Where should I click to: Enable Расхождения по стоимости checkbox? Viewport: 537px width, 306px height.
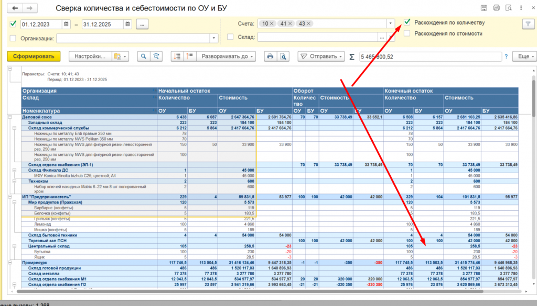click(407, 33)
